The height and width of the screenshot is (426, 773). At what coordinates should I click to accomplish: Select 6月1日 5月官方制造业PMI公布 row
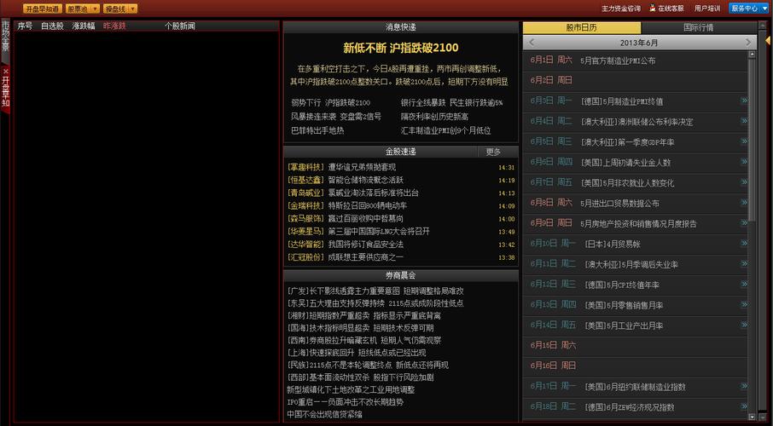[636, 60]
